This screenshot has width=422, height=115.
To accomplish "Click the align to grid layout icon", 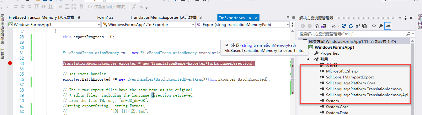I will pos(6,7).
